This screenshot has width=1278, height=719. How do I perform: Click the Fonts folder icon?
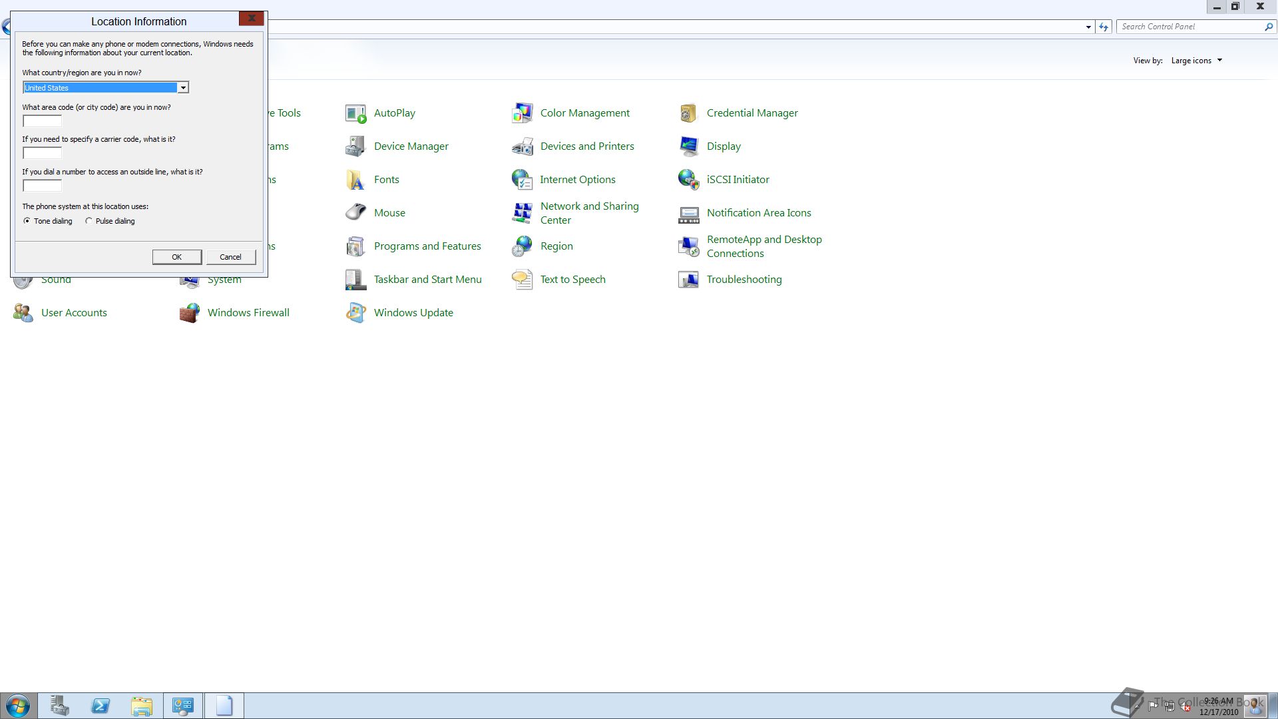(x=355, y=180)
